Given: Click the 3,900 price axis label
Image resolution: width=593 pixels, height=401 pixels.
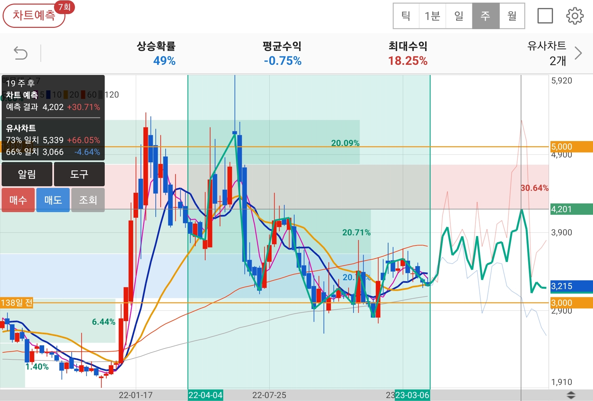Looking at the screenshot, I should click(562, 232).
